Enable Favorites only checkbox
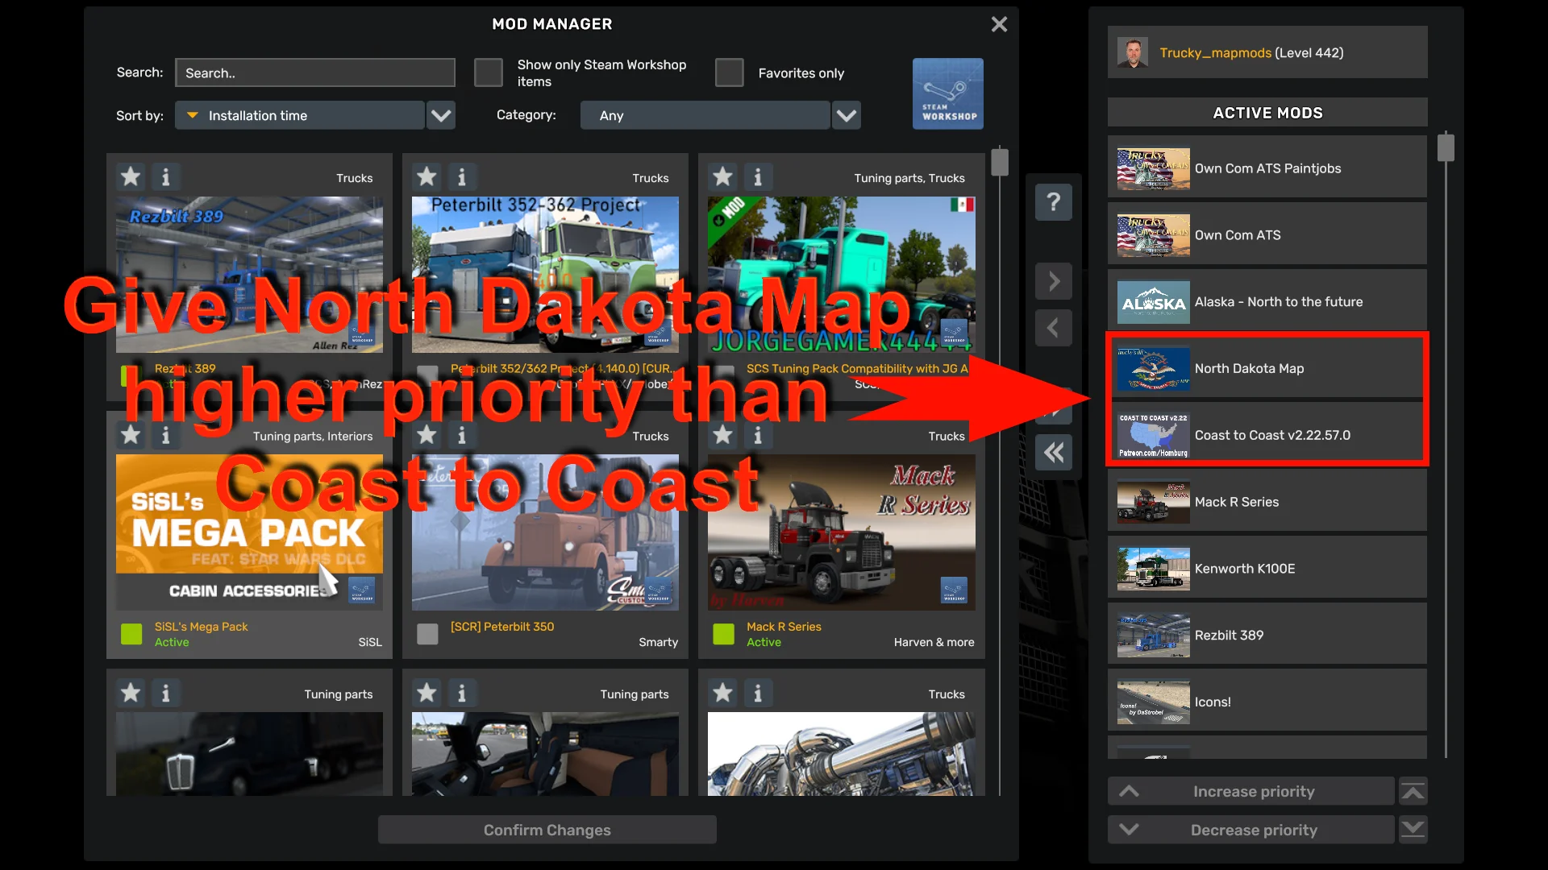Image resolution: width=1548 pixels, height=870 pixels. point(729,72)
